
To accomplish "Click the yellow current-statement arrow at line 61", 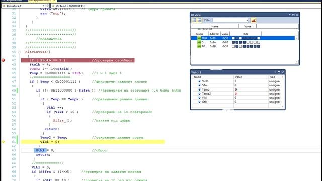I will pyautogui.click(x=3, y=142).
